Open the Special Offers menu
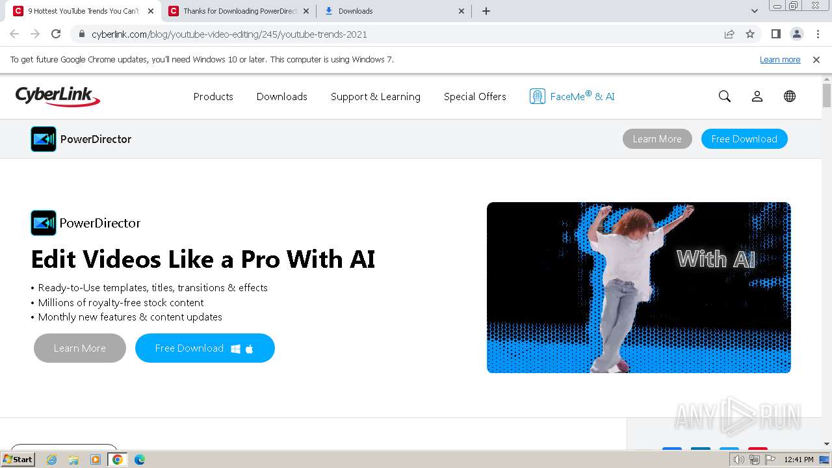 click(x=475, y=97)
